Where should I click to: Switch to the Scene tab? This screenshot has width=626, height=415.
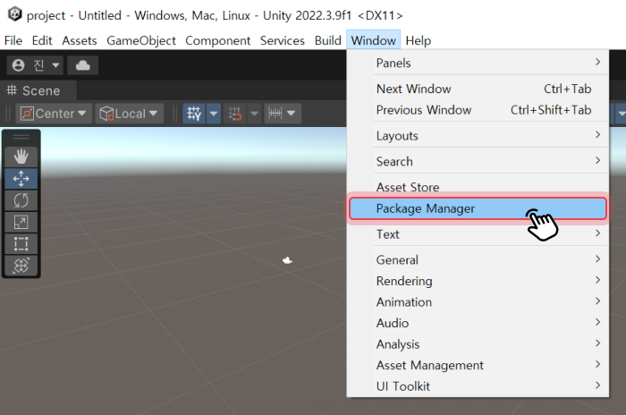coord(36,90)
